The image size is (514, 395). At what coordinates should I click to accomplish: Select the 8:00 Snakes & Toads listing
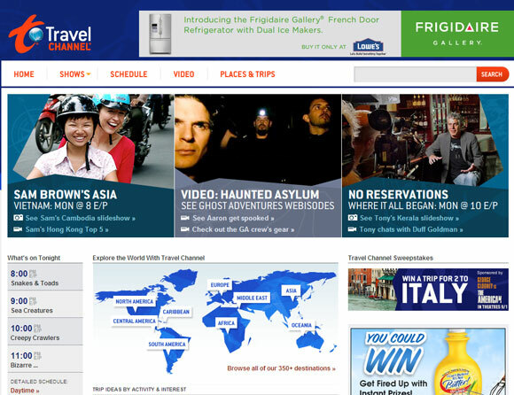[45, 277]
